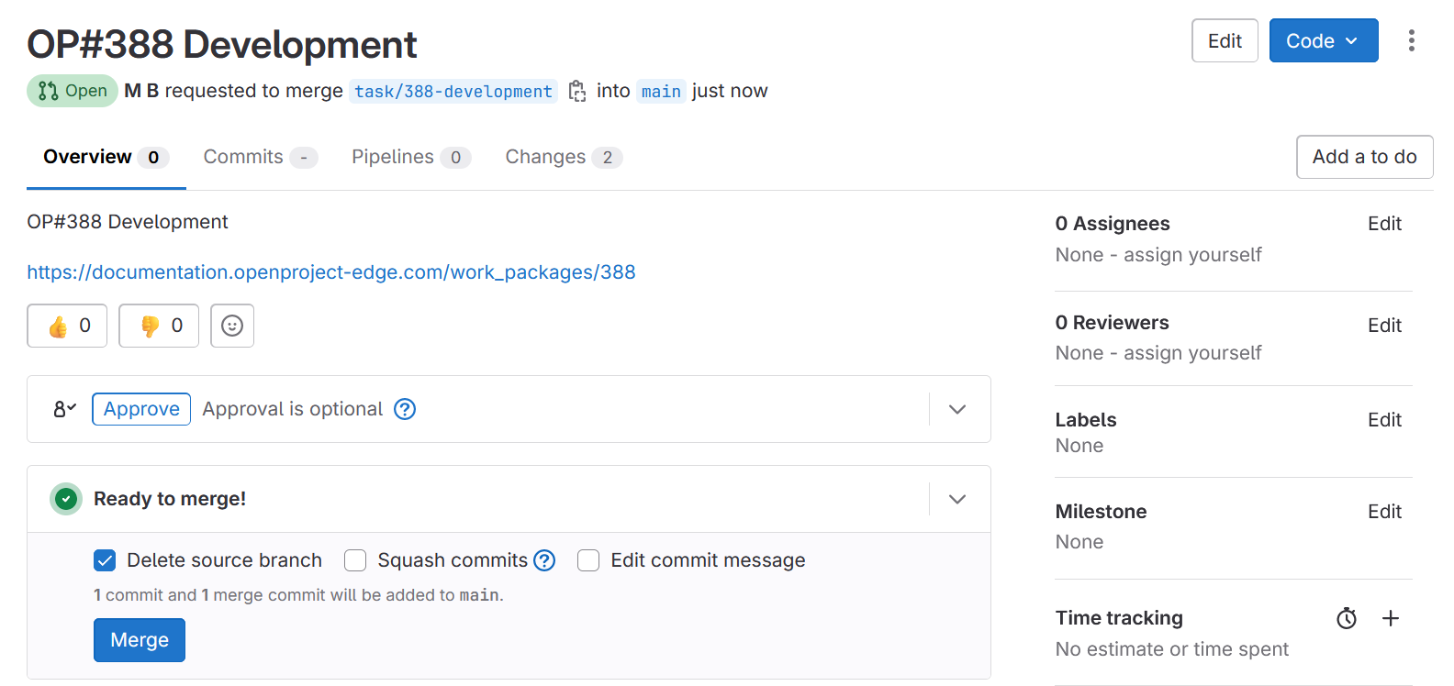Image resolution: width=1454 pixels, height=686 pixels.
Task: Open the OpenProject work package 388 link
Action: (x=330, y=272)
